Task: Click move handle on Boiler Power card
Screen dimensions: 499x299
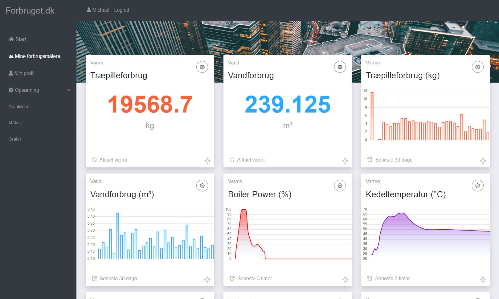Action: [x=345, y=280]
